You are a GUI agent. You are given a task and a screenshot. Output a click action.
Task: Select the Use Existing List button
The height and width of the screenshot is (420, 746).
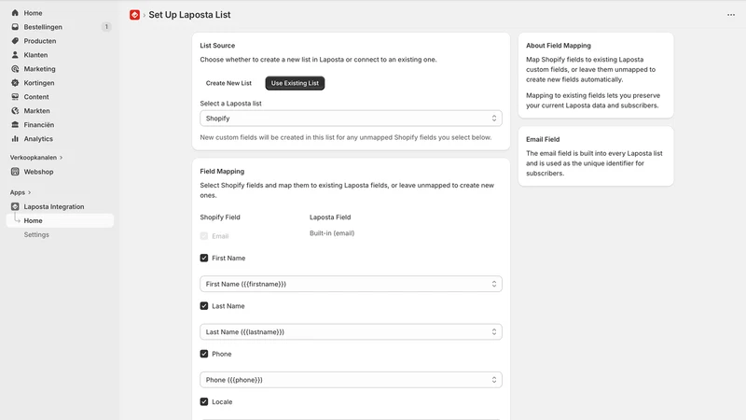pos(295,83)
